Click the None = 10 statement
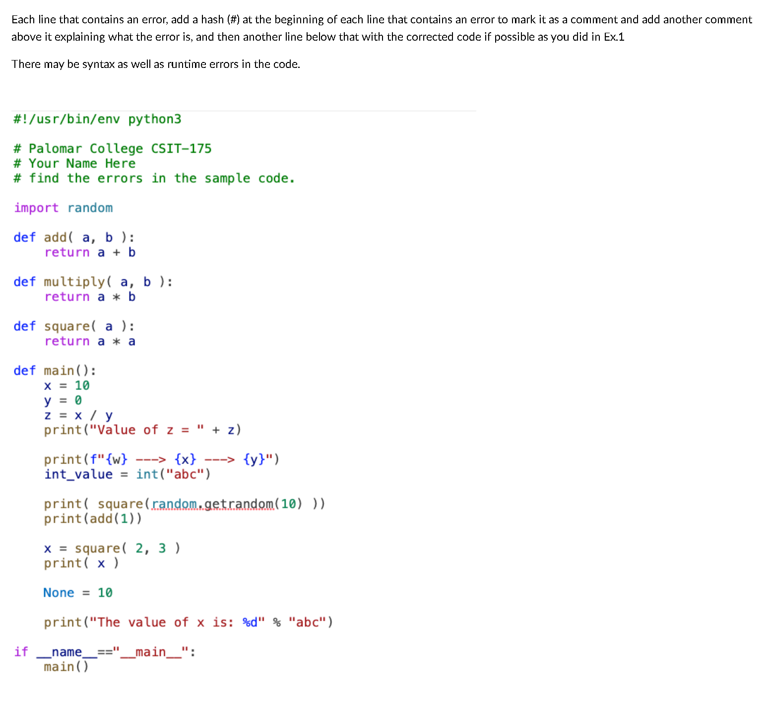 pos(77,592)
